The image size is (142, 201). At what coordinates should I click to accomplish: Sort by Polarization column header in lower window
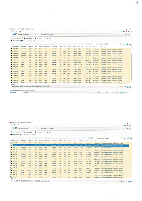[x=23, y=141]
